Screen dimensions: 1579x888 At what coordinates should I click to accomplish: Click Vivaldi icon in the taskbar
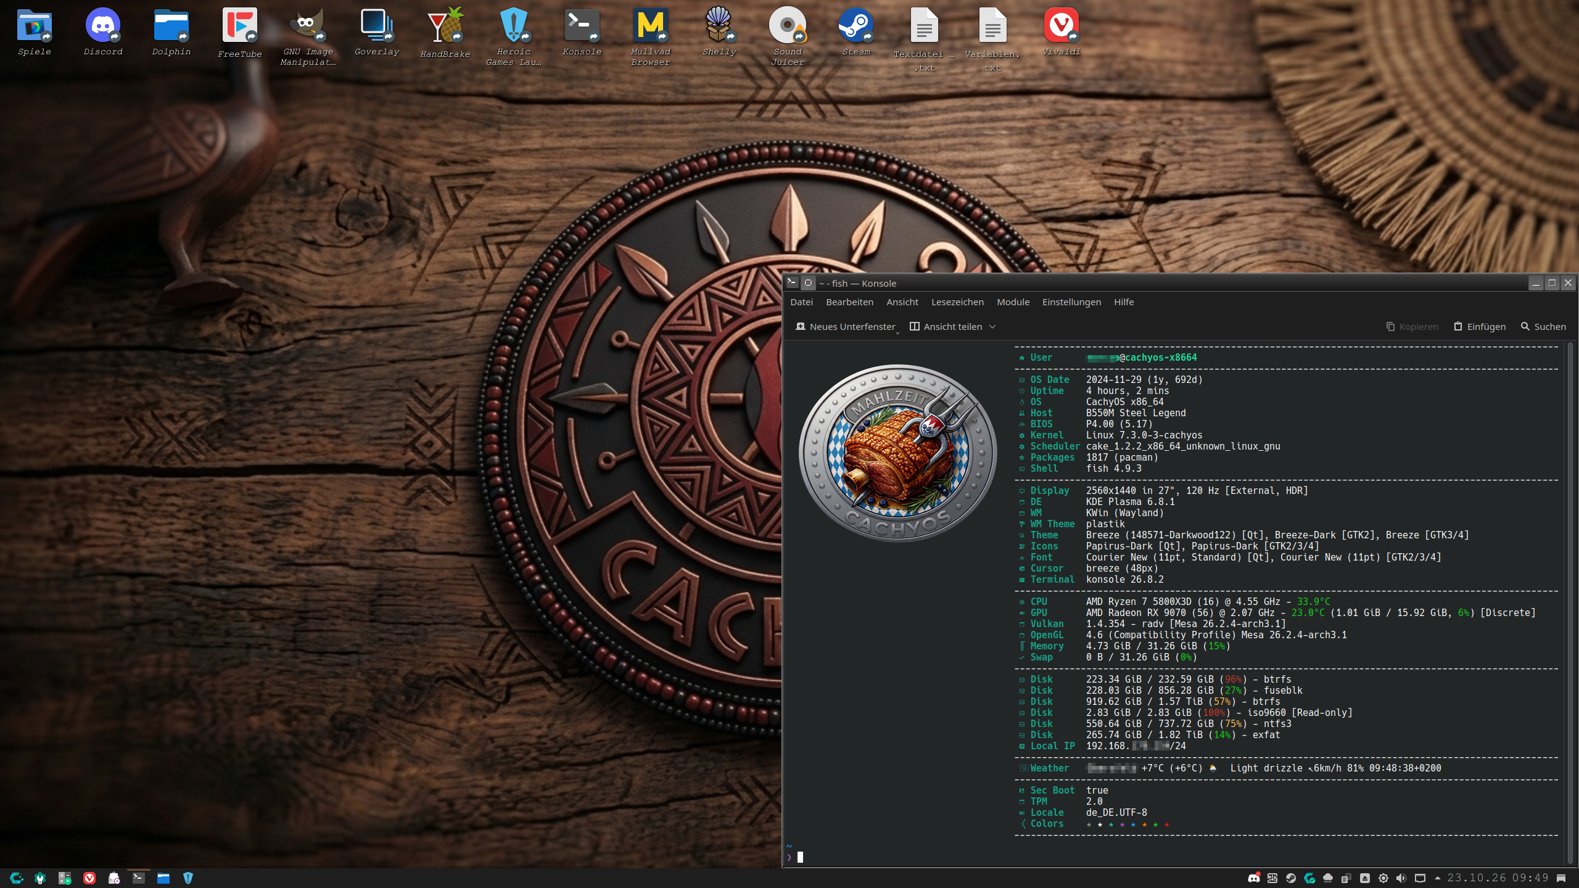(x=89, y=878)
